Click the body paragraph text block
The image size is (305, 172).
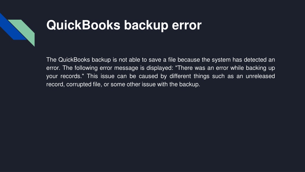click(x=161, y=72)
